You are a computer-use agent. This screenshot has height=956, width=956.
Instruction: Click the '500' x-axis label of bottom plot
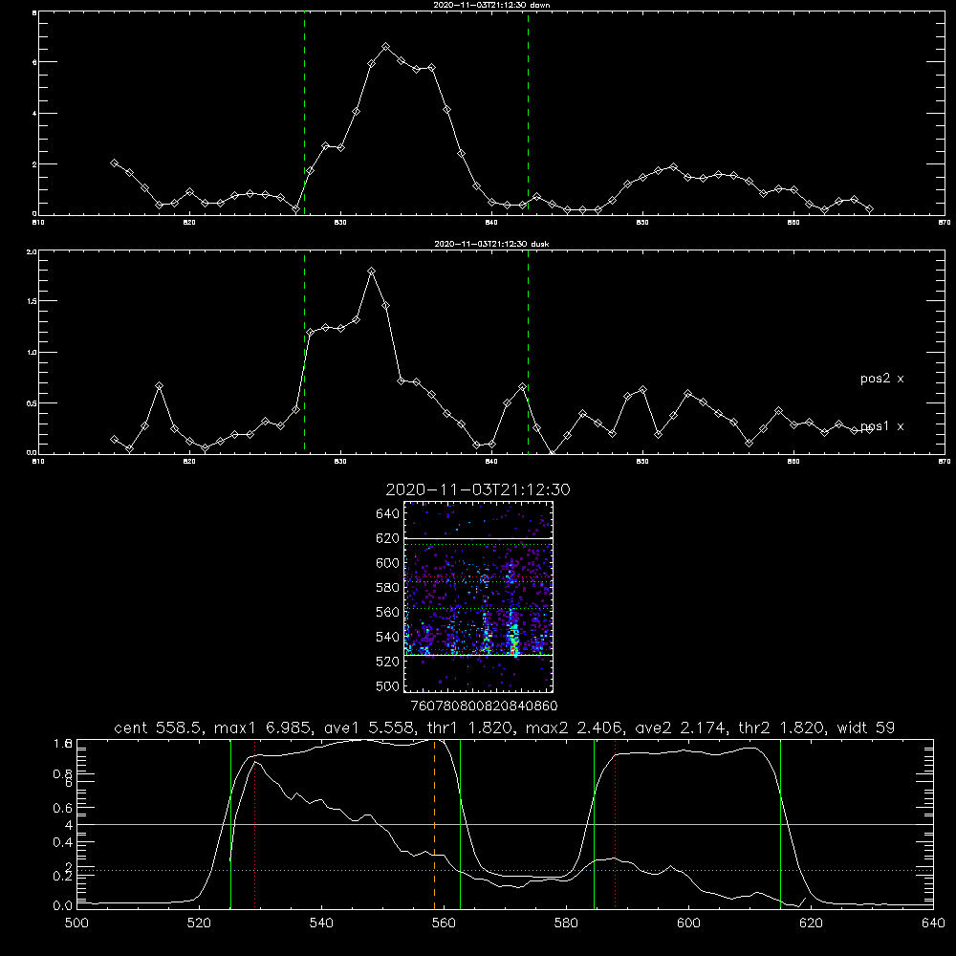click(x=76, y=923)
